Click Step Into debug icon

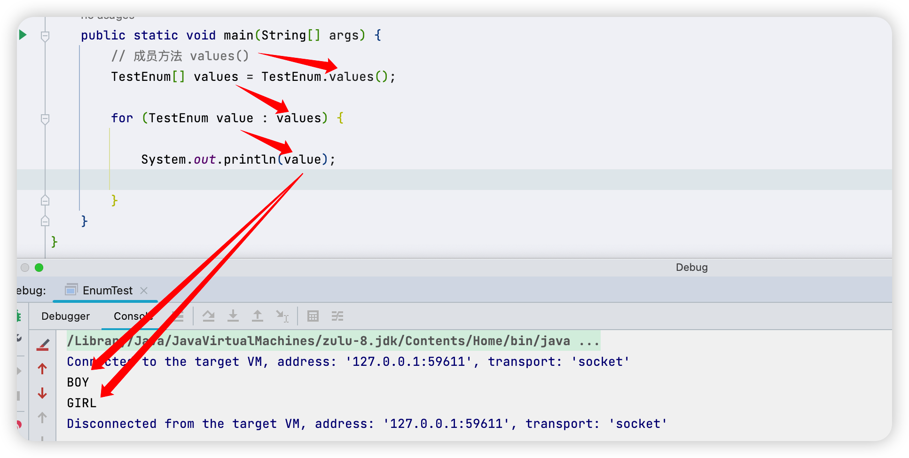pos(233,316)
